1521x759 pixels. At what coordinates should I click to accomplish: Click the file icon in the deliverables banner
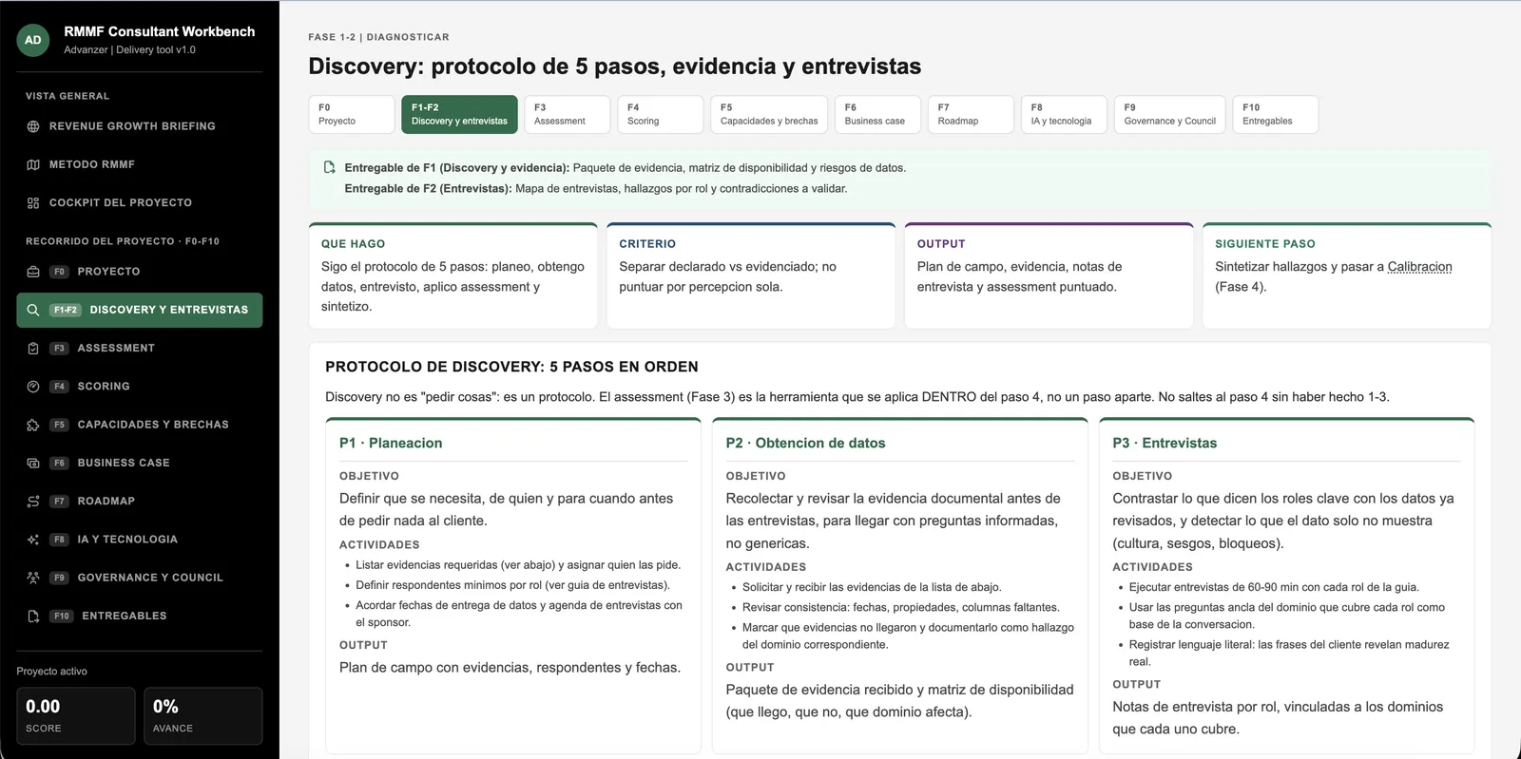(x=330, y=167)
